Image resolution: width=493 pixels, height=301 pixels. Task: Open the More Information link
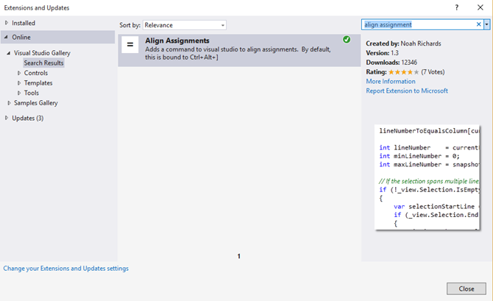(391, 81)
